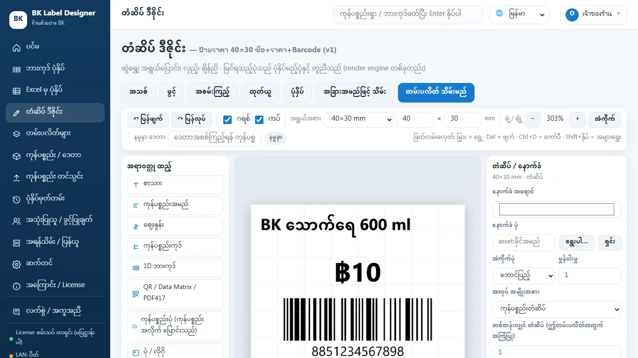Click the Excel table icon in the sidebar
This screenshot has width=638, height=358.
17,91
